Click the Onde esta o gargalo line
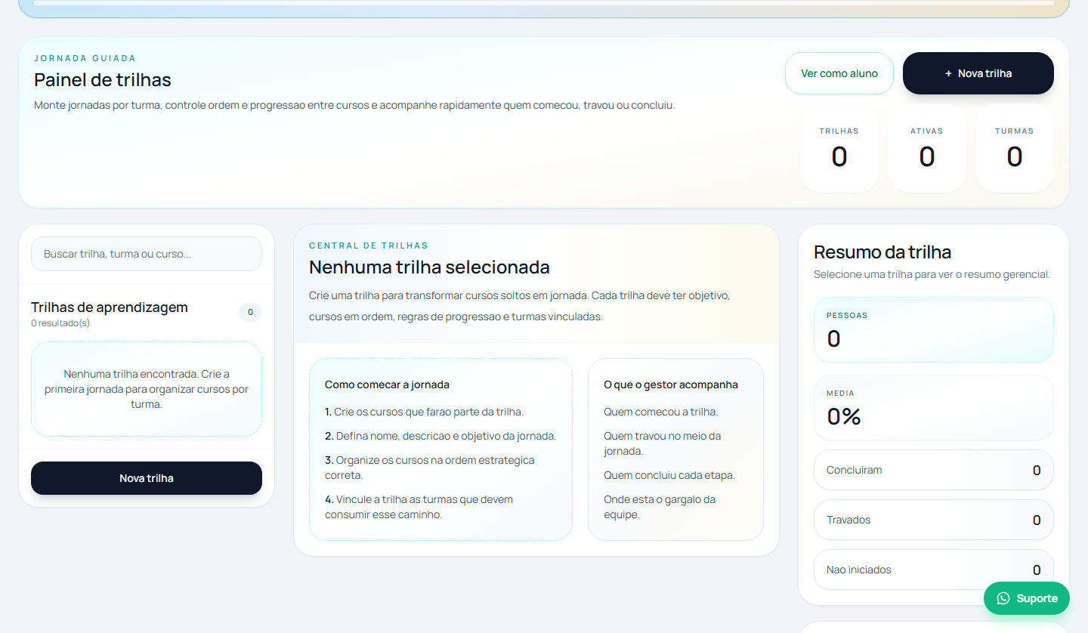1088x633 pixels. click(660, 507)
